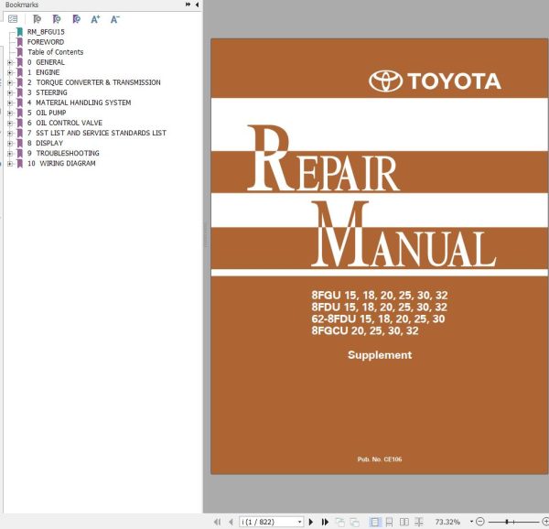Click the first gray bookmark-search icon

(x=37, y=19)
